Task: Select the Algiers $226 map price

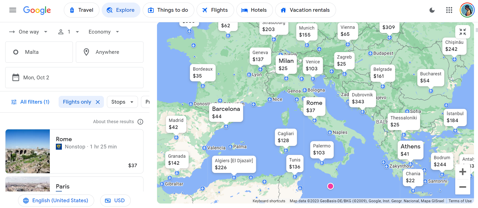Action: [234, 164]
